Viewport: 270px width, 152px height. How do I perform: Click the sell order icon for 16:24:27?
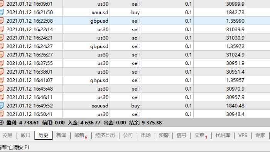coord(2,46)
